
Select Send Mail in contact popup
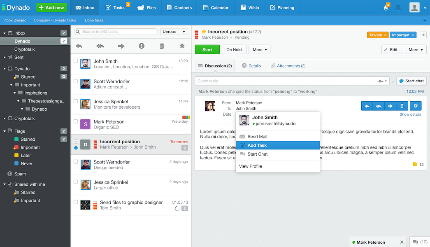(x=277, y=137)
